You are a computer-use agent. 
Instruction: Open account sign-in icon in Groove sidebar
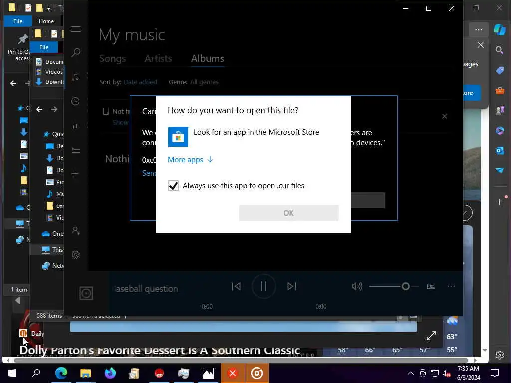click(76, 230)
